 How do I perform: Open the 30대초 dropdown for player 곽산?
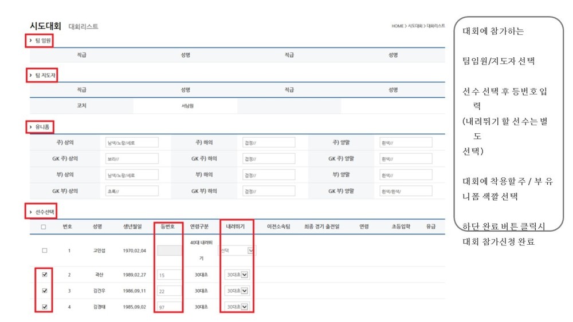tap(237, 275)
